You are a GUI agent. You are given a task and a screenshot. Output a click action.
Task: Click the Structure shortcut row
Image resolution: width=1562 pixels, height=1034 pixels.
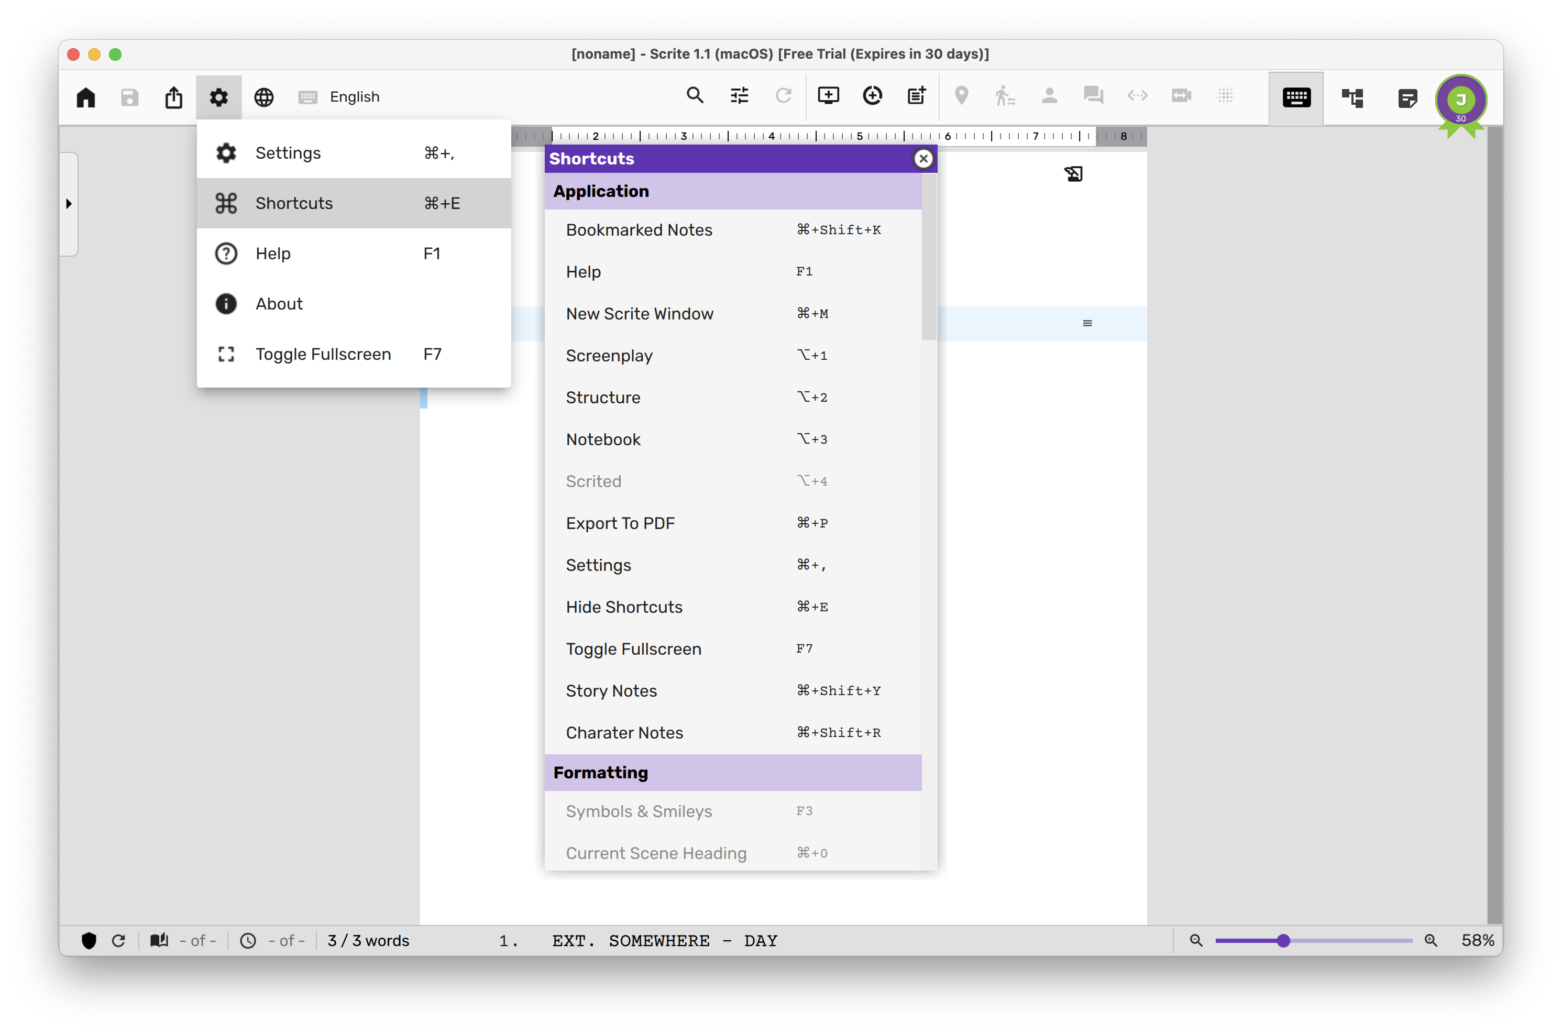(732, 398)
